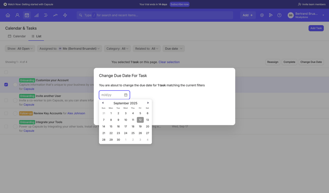Open the Reports line graph icon

(56, 15)
